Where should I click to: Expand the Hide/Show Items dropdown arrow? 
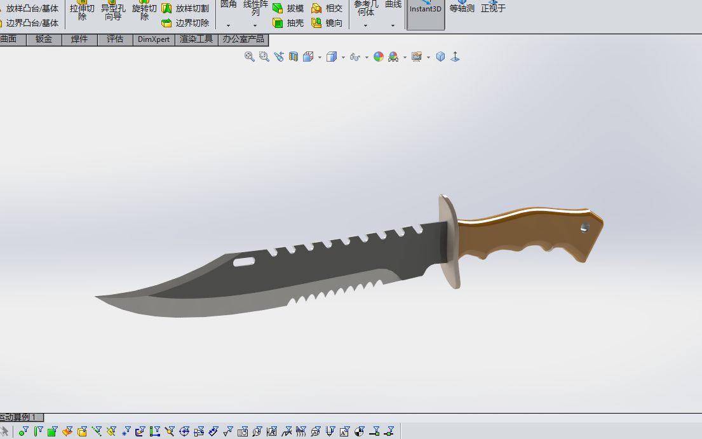pos(367,57)
